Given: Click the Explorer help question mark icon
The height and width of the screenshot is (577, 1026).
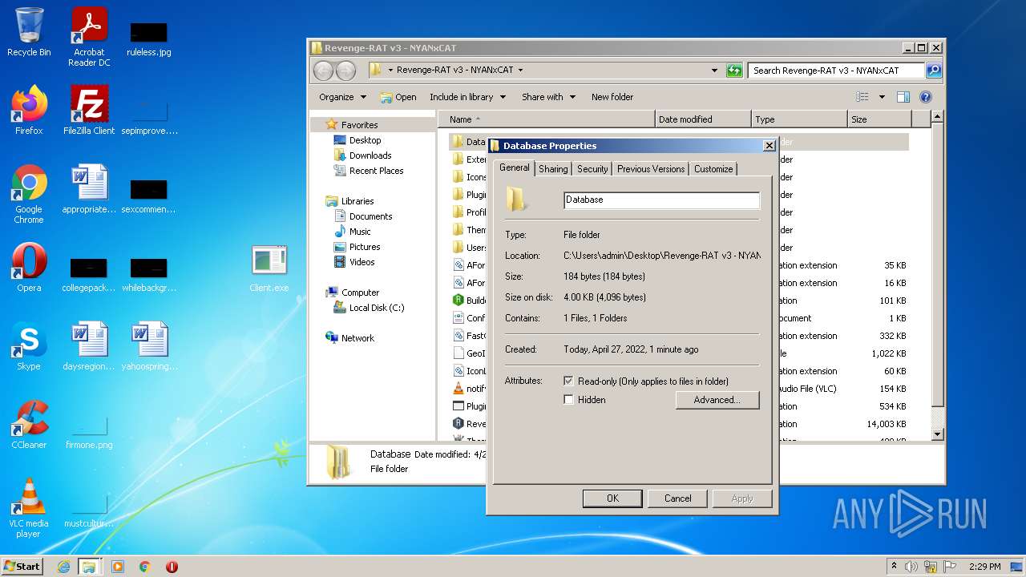Looking at the screenshot, I should (x=926, y=97).
